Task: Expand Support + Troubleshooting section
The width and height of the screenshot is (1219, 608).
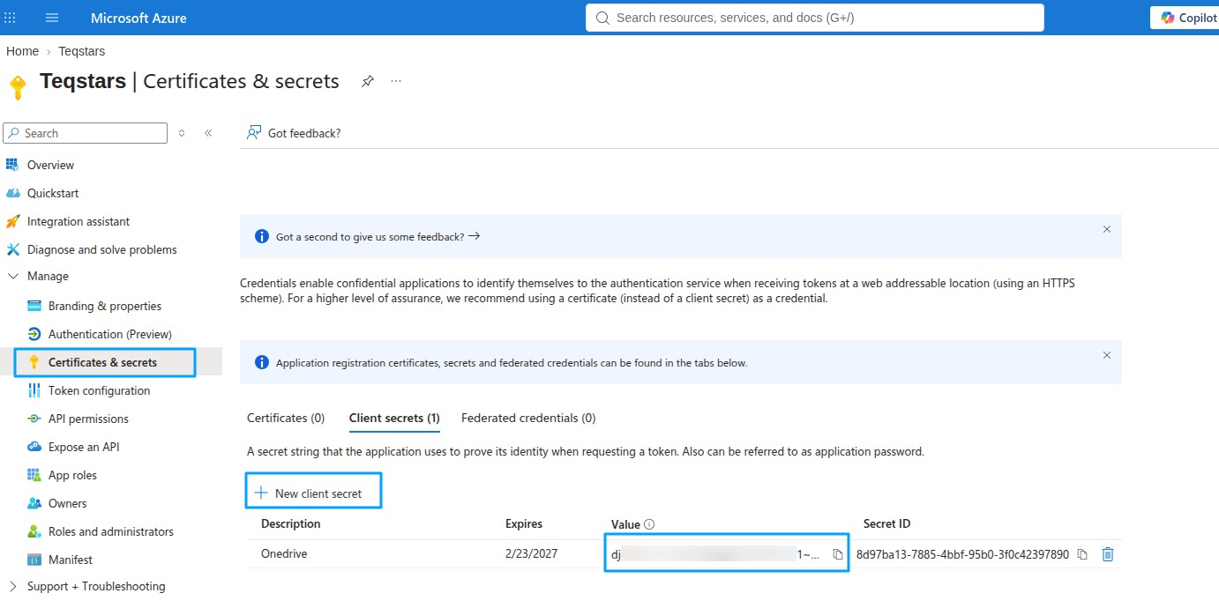Action: pyautogui.click(x=96, y=586)
